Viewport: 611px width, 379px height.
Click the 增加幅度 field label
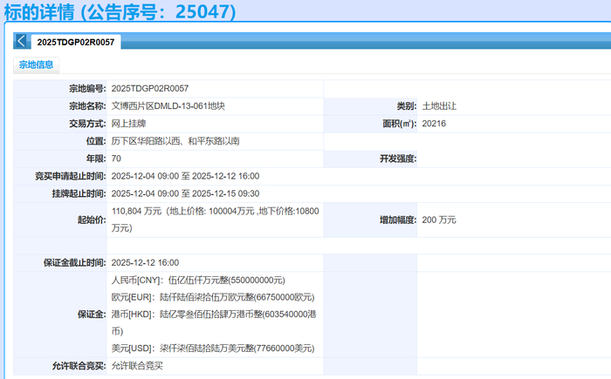398,220
